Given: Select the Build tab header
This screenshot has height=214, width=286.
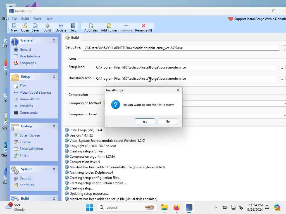Looking at the screenshot, I should click(x=72, y=38).
